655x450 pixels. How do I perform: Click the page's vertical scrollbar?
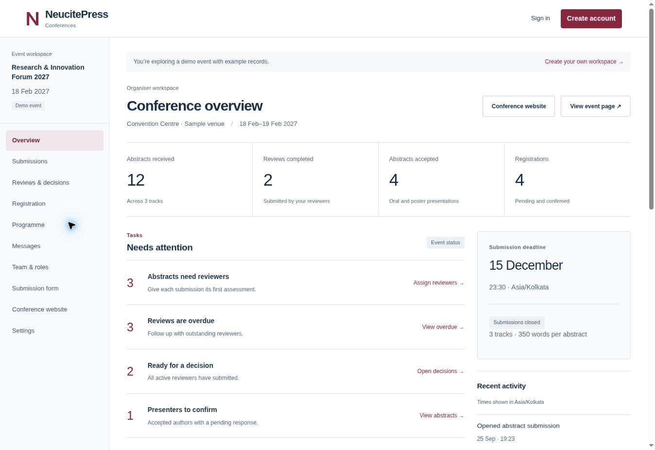(x=651, y=109)
